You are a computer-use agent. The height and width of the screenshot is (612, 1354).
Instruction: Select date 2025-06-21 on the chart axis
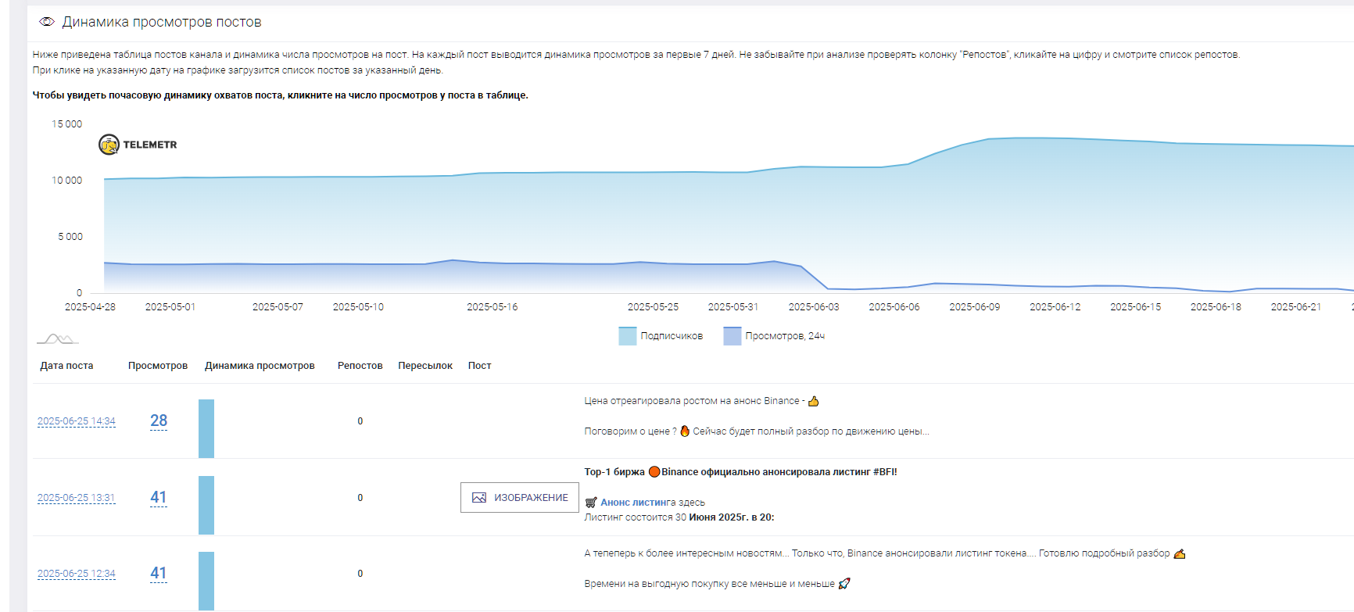tap(1296, 307)
